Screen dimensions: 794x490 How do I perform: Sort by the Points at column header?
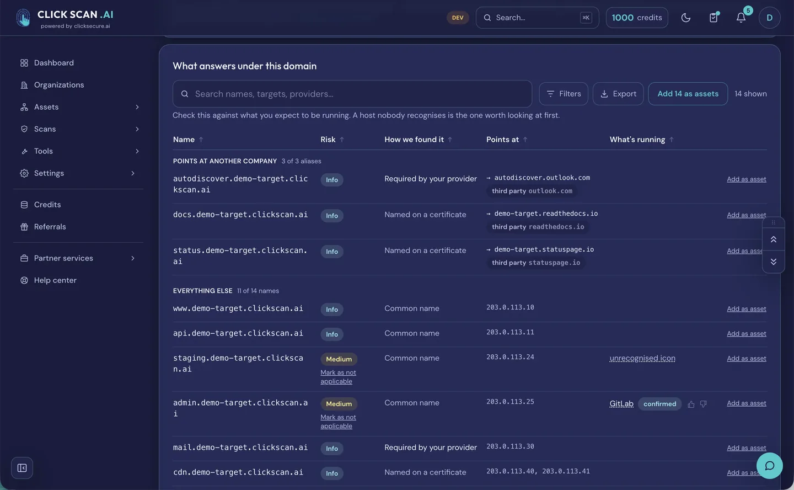tap(507, 140)
